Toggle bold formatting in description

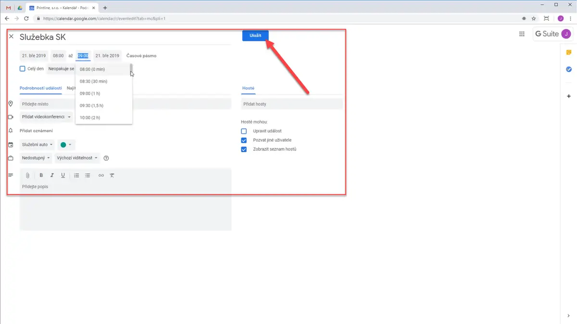tap(41, 175)
